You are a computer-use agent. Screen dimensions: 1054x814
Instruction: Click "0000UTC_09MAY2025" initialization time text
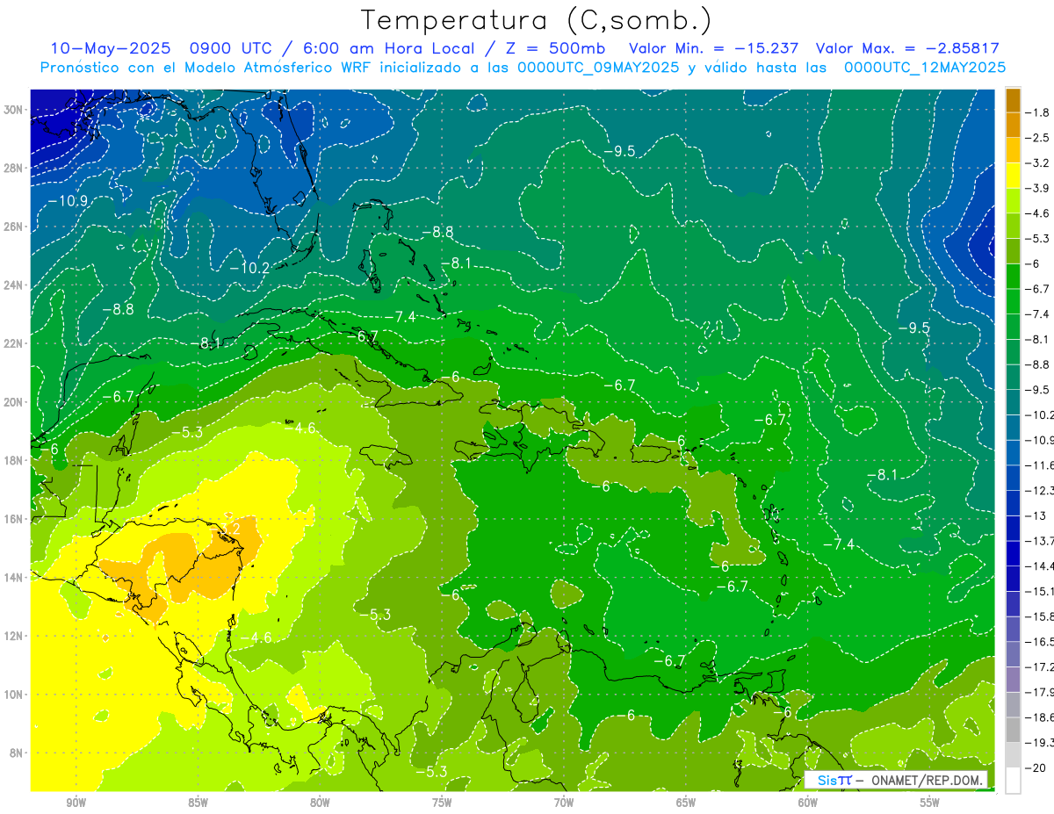598,68
